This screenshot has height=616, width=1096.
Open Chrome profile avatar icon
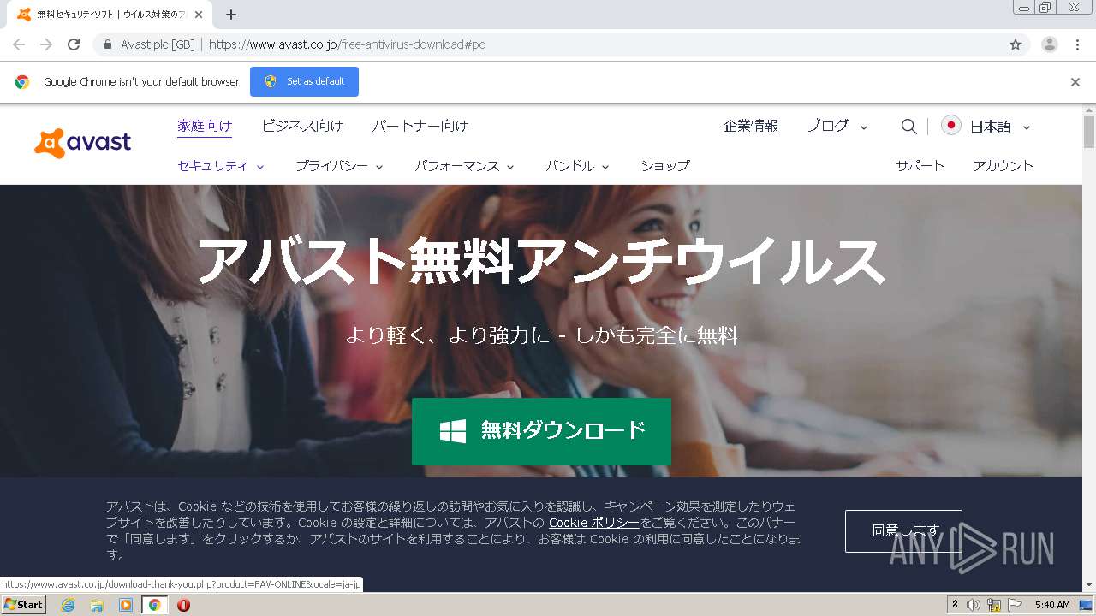(1049, 44)
